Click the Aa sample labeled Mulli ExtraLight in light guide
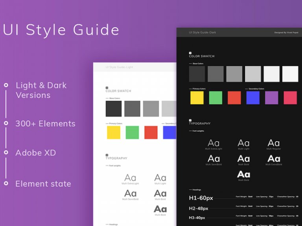This screenshot has height=226, width=302. (x=130, y=178)
